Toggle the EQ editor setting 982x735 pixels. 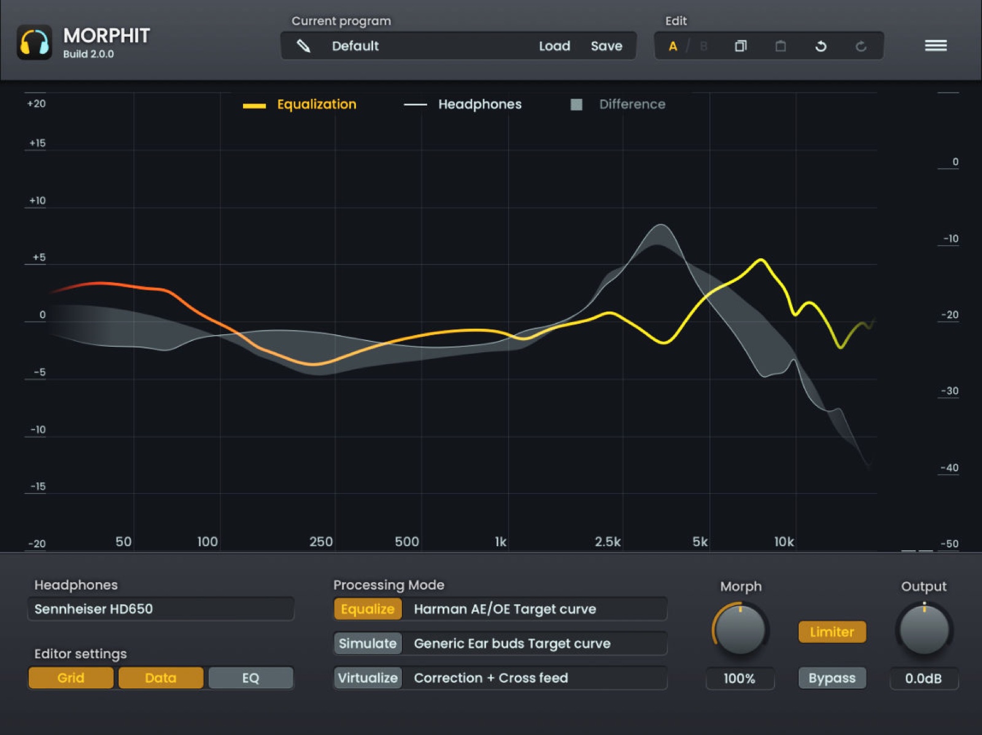pos(250,678)
